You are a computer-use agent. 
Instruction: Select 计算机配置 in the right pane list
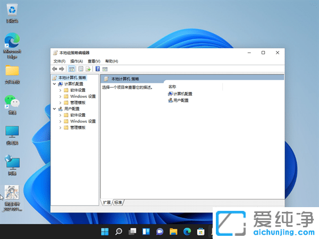pos(180,93)
